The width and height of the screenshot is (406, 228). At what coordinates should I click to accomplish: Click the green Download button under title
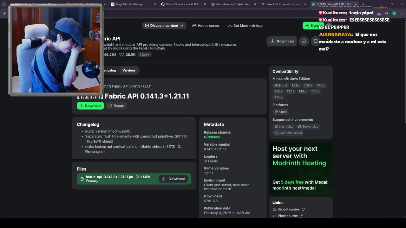click(x=90, y=106)
